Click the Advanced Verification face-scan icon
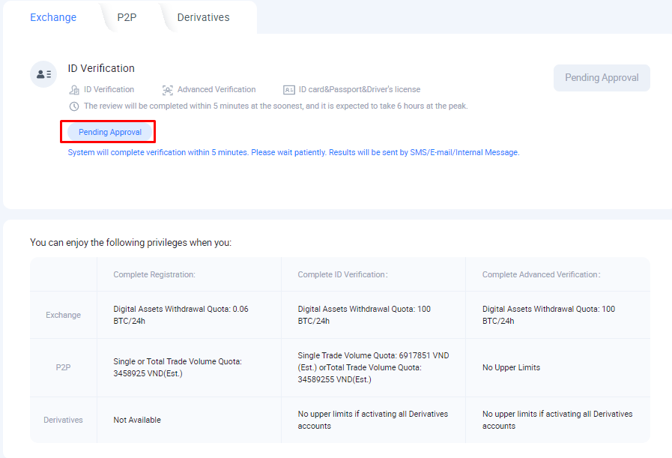 tap(168, 90)
